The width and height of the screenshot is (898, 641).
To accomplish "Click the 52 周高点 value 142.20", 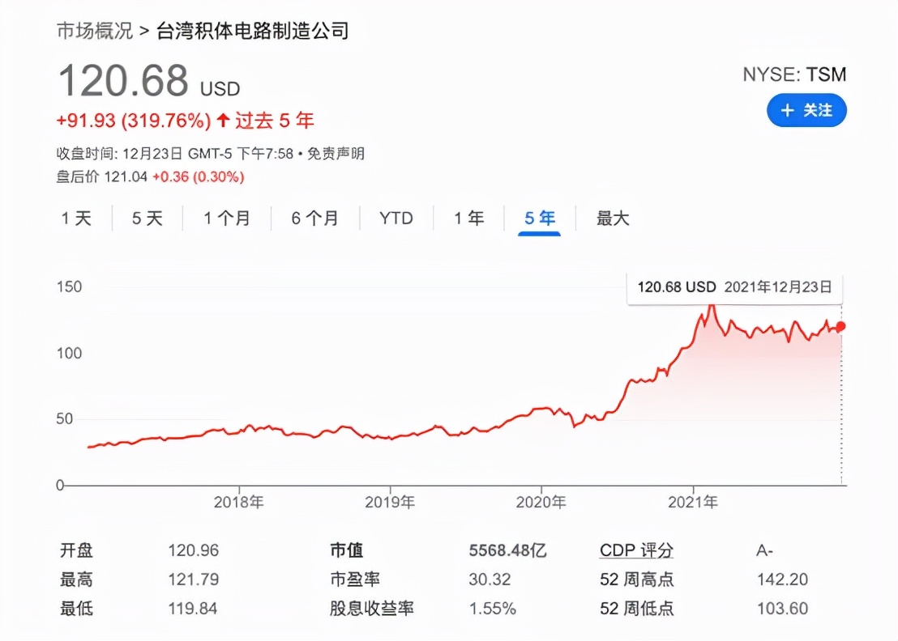I will 782,579.
